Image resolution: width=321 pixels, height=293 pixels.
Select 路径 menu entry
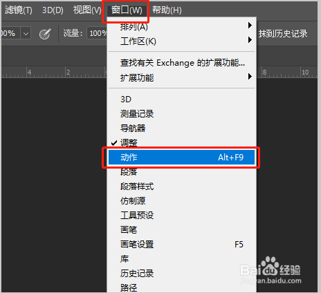(182, 287)
